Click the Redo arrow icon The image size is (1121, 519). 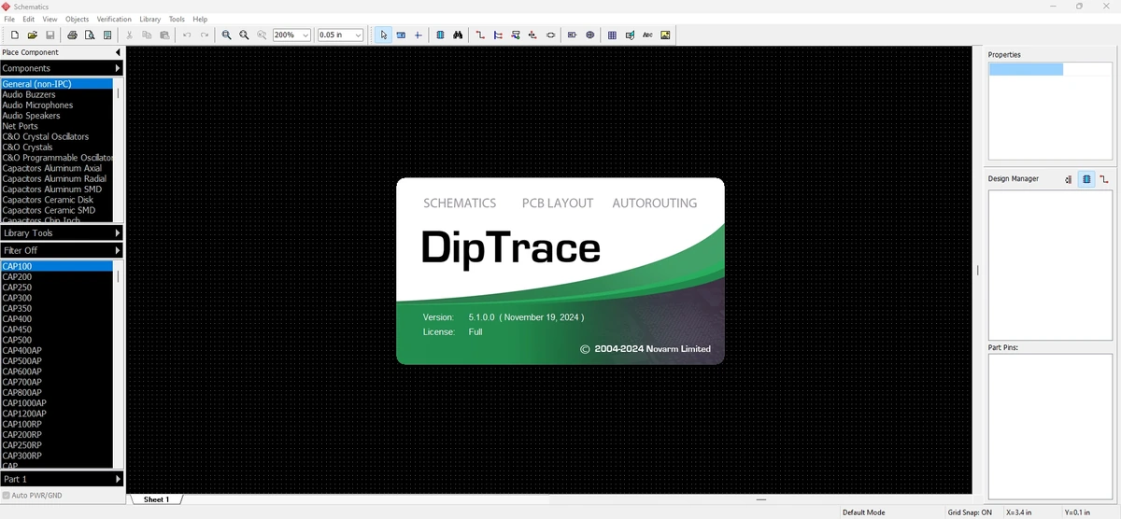[x=205, y=35]
